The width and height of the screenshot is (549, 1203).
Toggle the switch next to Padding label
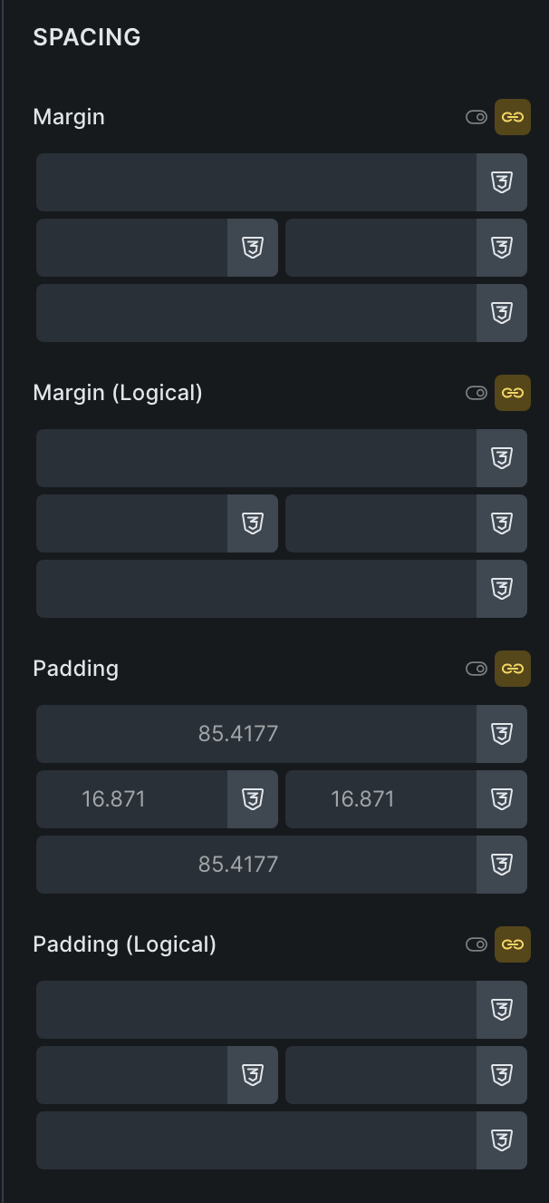(x=477, y=669)
